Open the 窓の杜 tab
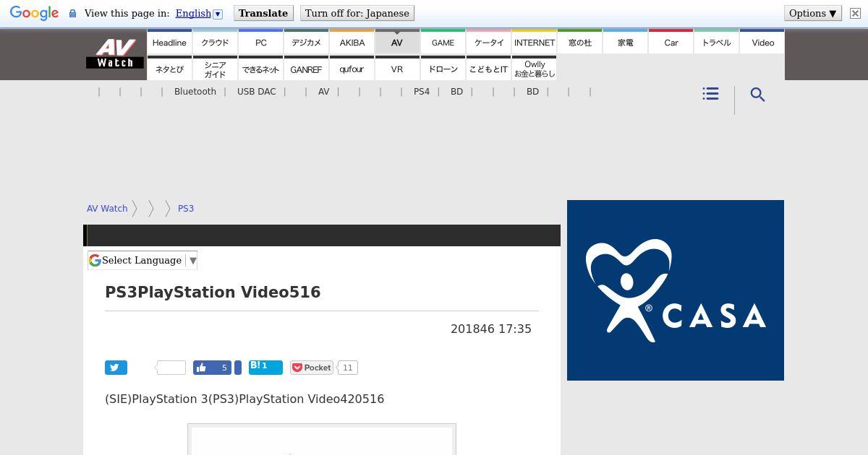The height and width of the screenshot is (455, 868). [x=580, y=42]
